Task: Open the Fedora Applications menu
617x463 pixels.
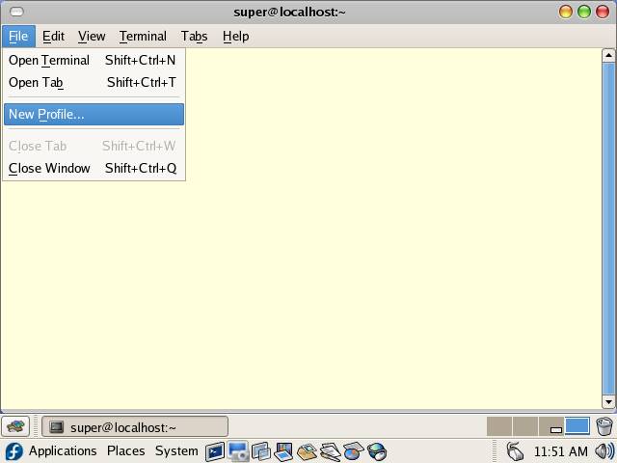Action: [x=52, y=451]
